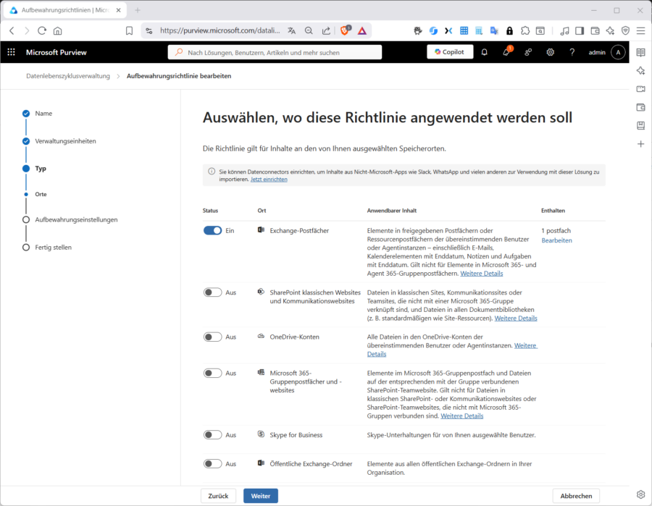Click the zoom-out magnifier in the address bar
This screenshot has width=652, height=506.
tap(309, 31)
